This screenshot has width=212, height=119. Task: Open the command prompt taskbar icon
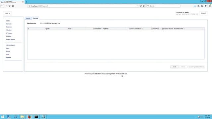(x=36, y=117)
